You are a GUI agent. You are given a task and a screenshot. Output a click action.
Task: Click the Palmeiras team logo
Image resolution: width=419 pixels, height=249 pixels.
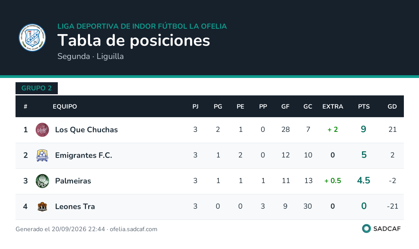[42, 181]
